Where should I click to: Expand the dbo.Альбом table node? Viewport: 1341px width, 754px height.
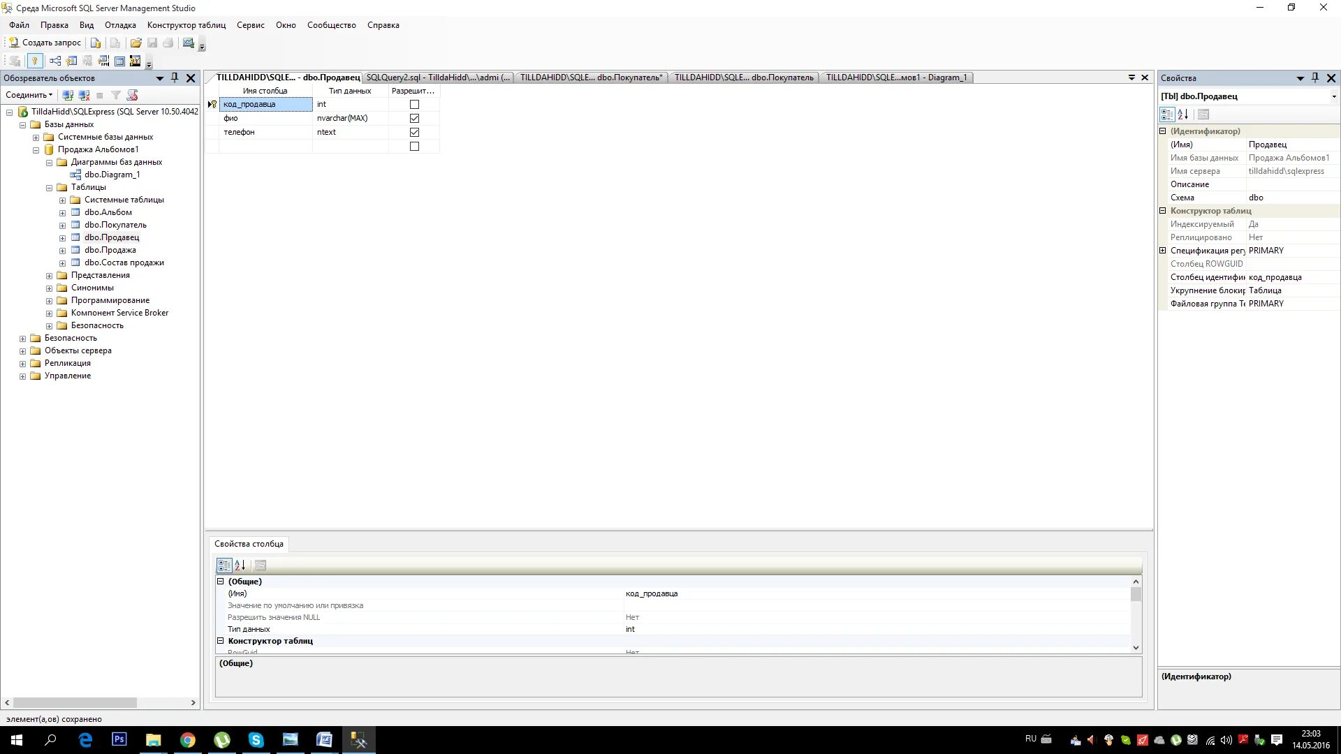[x=62, y=213]
